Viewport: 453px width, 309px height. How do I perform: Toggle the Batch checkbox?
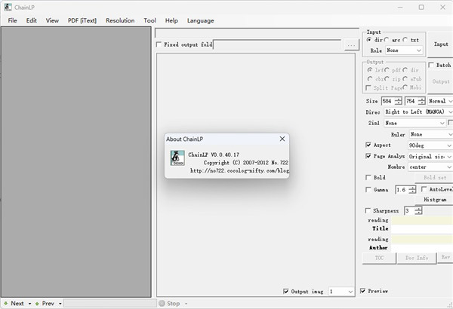(x=431, y=65)
